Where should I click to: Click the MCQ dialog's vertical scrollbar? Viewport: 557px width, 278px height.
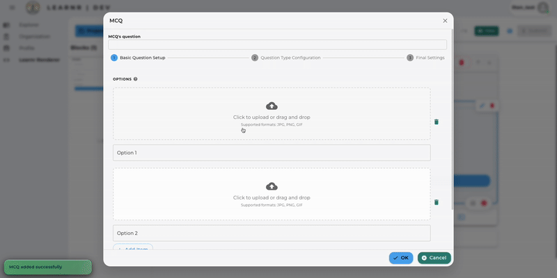click(x=452, y=119)
